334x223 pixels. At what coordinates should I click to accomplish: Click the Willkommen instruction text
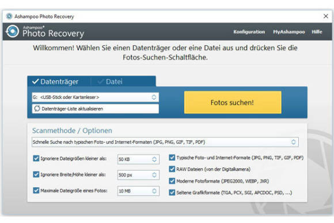click(165, 52)
